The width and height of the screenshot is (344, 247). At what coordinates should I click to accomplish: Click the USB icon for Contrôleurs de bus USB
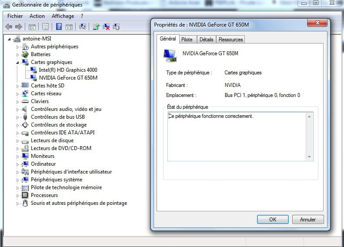[25, 117]
